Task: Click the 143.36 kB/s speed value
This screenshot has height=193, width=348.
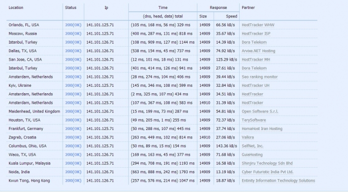Action: tap(226, 146)
